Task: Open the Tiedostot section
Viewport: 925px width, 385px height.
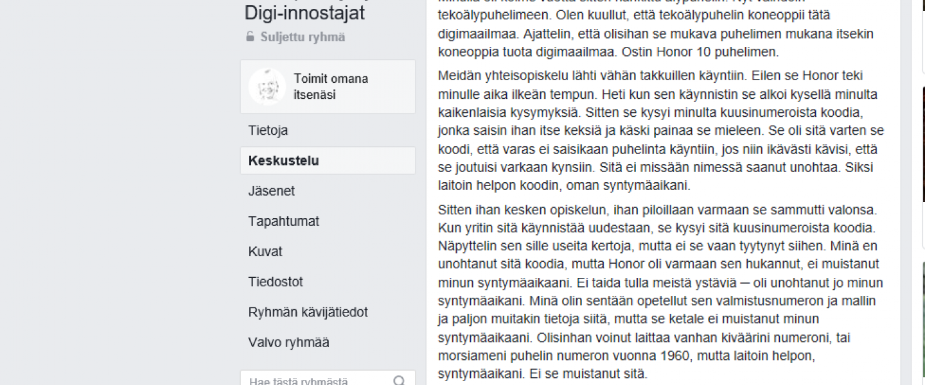Action: (x=276, y=282)
